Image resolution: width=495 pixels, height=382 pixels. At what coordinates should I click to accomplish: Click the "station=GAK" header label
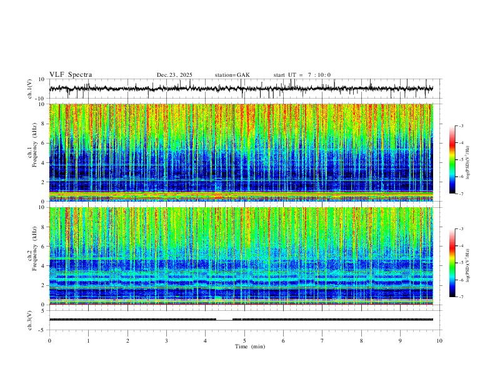pos(232,75)
